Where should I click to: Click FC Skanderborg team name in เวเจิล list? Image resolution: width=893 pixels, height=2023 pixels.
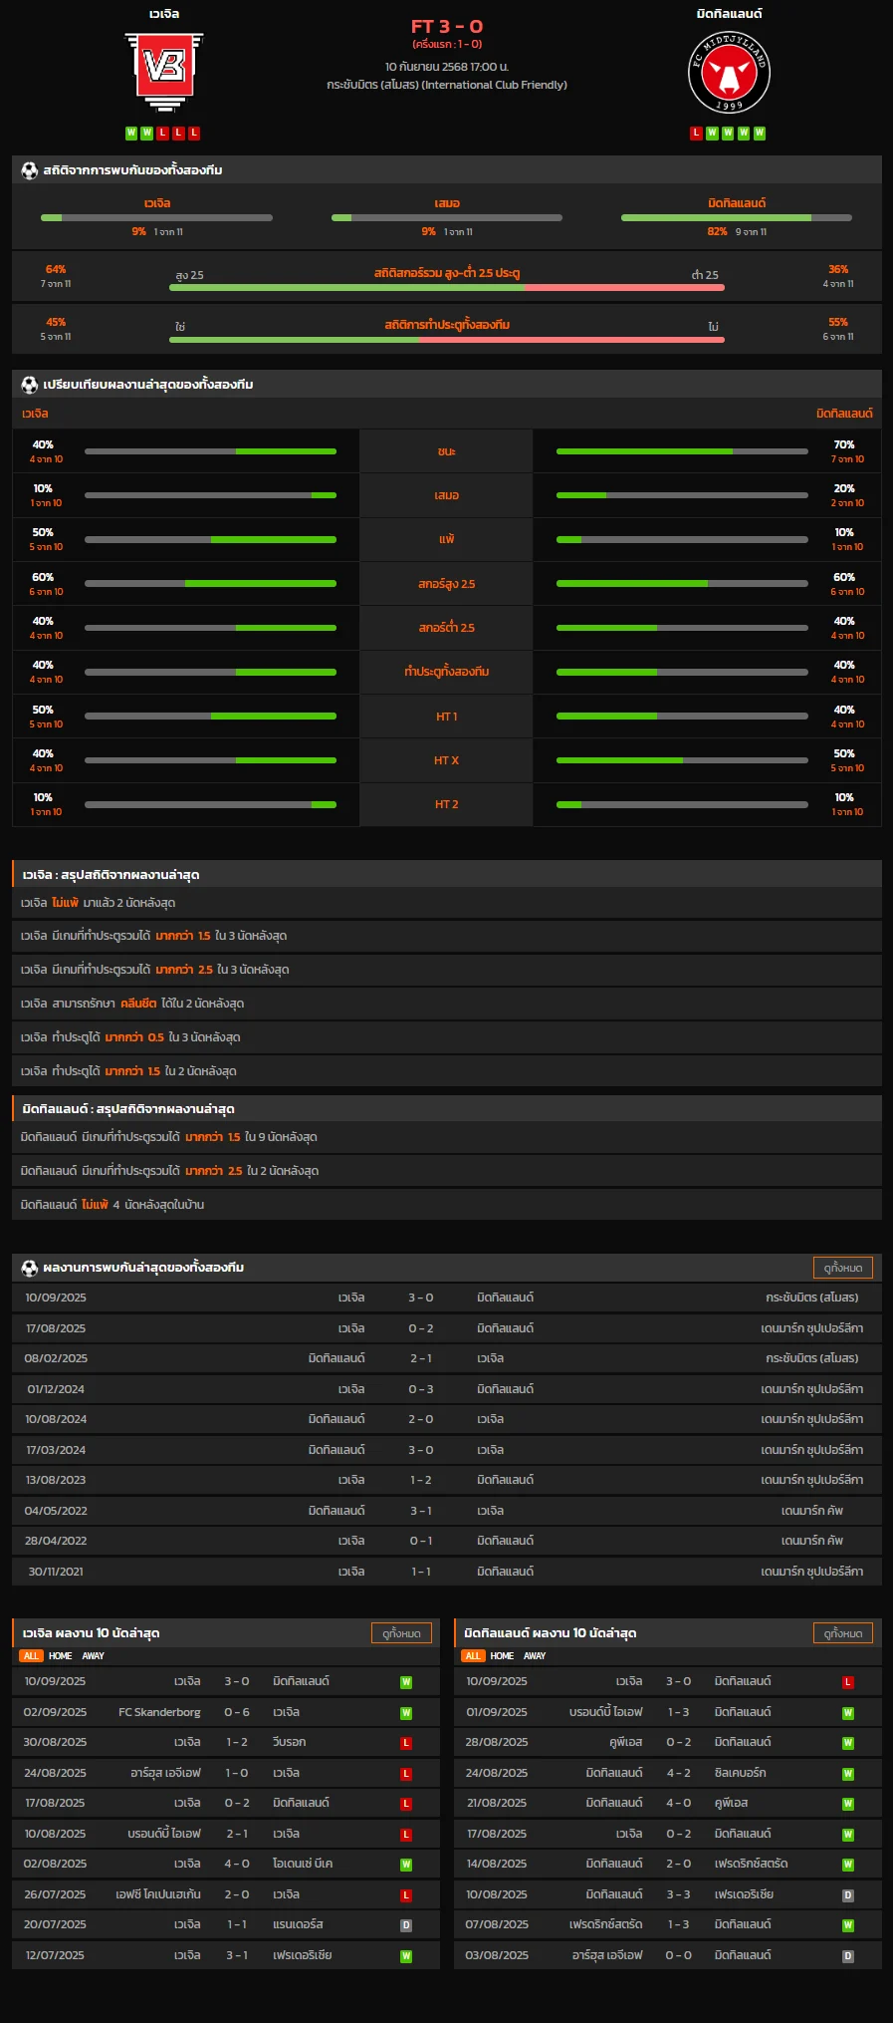[x=159, y=1712]
